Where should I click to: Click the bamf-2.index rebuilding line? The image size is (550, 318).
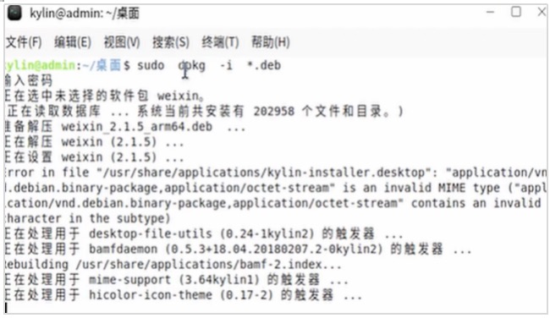pyautogui.click(x=173, y=265)
